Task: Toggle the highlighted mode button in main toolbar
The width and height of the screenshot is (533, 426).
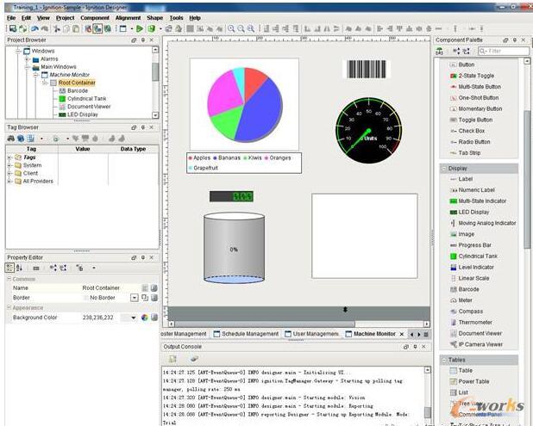Action: [x=97, y=28]
